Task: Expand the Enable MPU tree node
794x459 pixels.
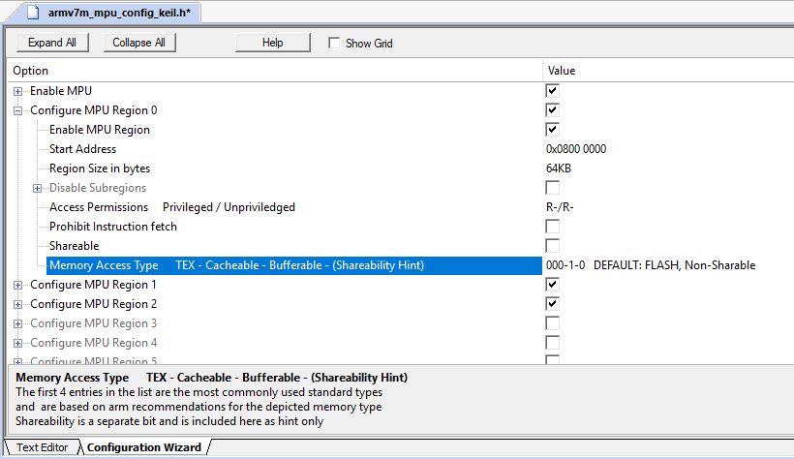Action: [17, 91]
